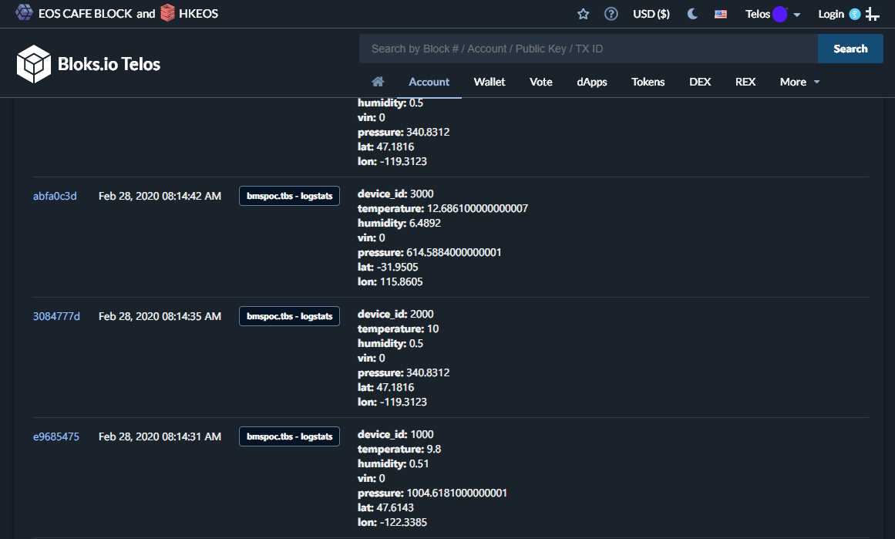This screenshot has width=895, height=539.
Task: Click the lat: 47.6143 line
Action: [385, 508]
